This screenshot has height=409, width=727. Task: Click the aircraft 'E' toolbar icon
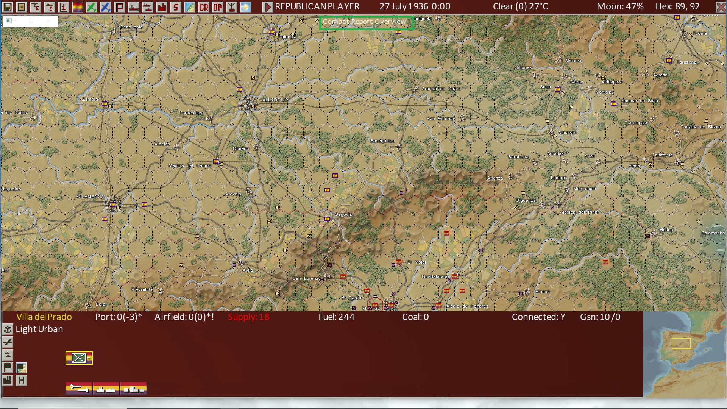pyautogui.click(x=36, y=7)
